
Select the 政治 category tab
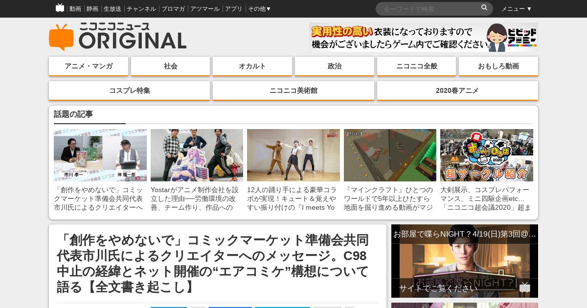[x=335, y=66]
